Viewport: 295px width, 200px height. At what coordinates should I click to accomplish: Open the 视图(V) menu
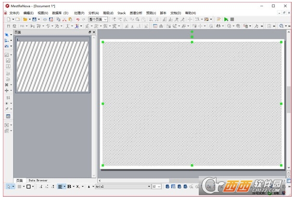(43, 13)
